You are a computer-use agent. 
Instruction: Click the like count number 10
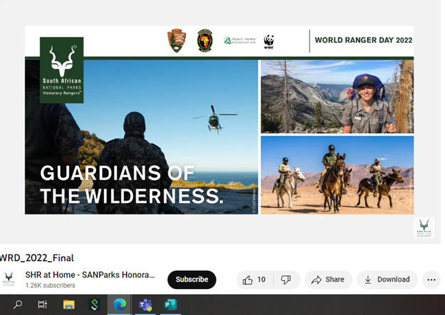(262, 279)
